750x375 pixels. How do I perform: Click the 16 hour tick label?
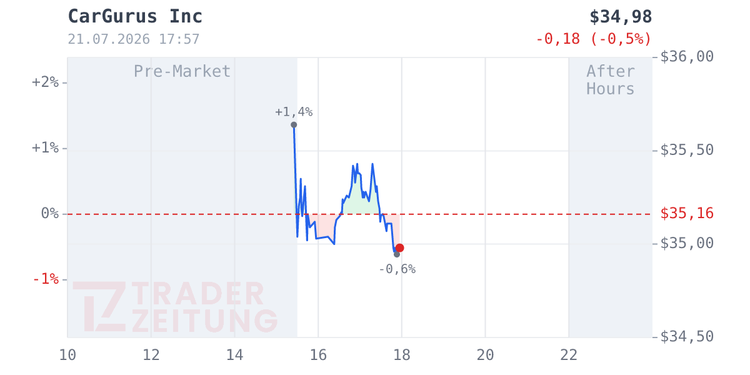tap(318, 355)
